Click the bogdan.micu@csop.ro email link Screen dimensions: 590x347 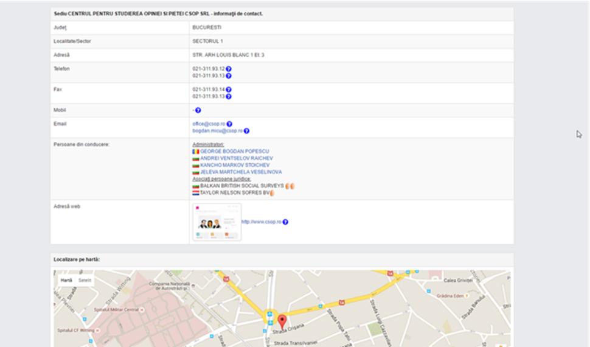click(217, 131)
